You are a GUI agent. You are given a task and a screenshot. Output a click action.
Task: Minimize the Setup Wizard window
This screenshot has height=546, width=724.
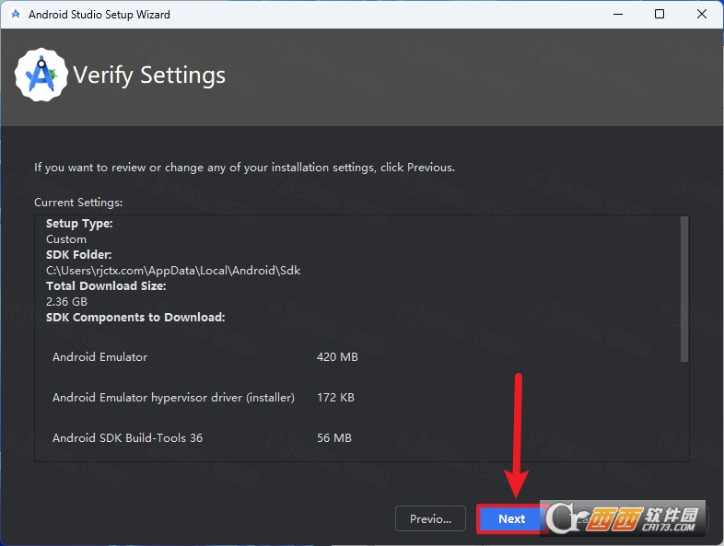click(x=618, y=15)
